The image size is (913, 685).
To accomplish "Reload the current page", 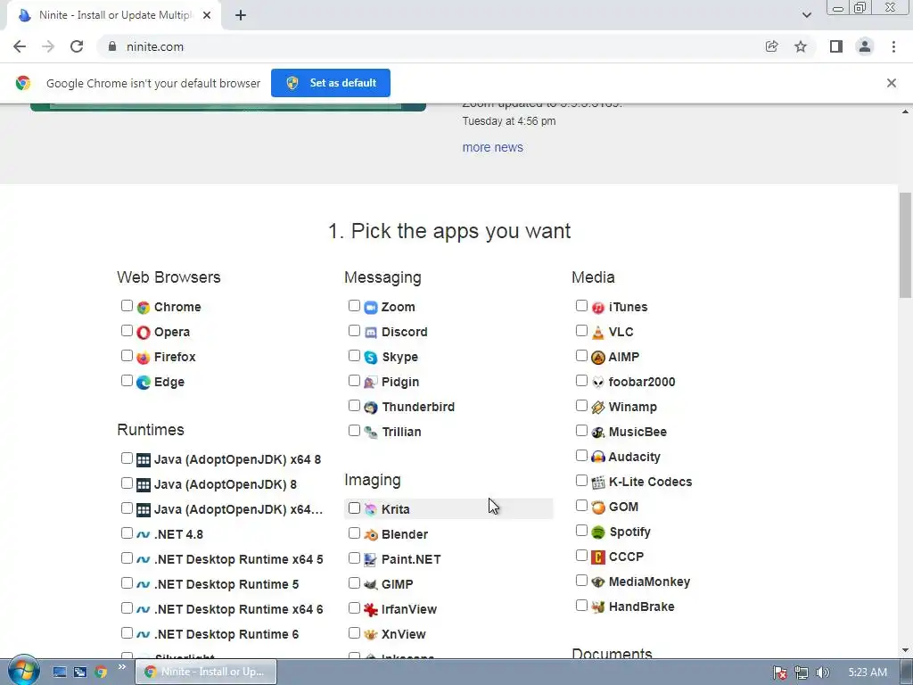I will coord(77,46).
